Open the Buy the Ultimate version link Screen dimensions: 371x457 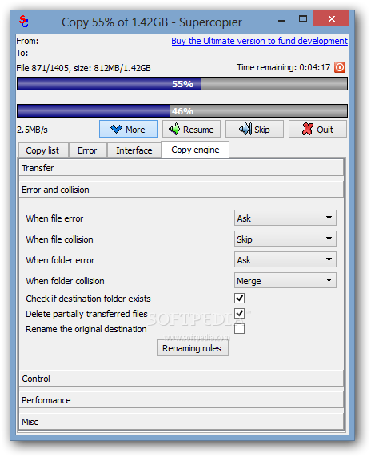tap(260, 41)
